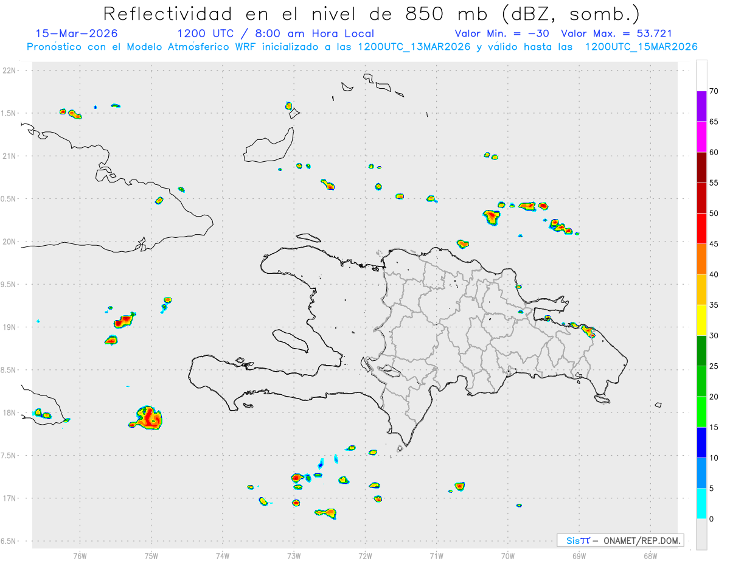Click the "70" colorbar scale value
The width and height of the screenshot is (730, 564).
714,91
